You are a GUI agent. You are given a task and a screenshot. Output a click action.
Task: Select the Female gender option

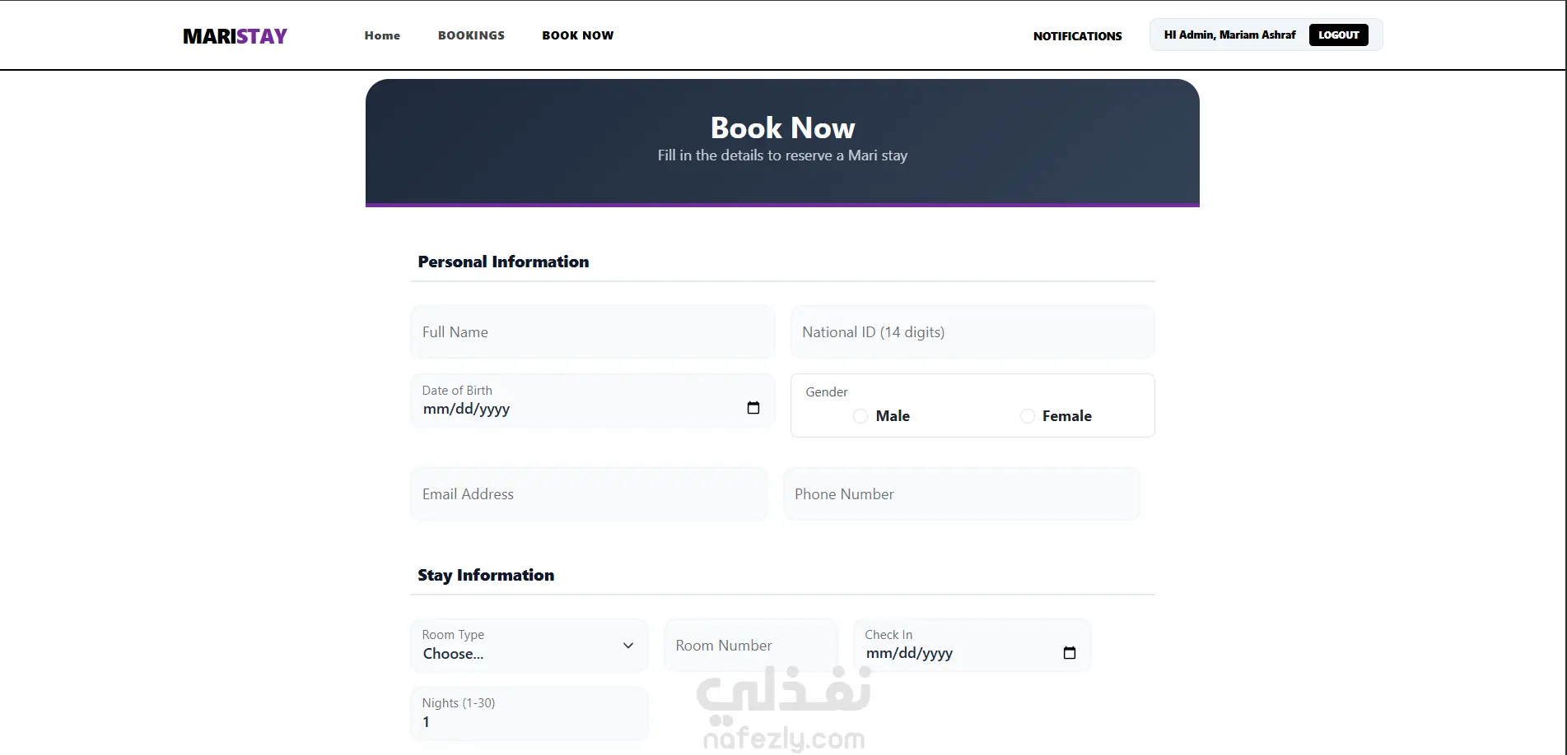click(x=1028, y=416)
